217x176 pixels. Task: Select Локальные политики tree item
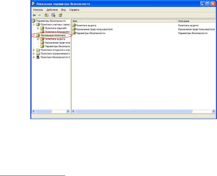(53, 35)
